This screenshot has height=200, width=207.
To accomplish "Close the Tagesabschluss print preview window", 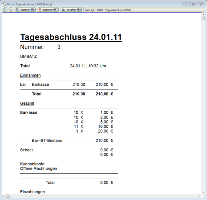I will pos(201,4).
